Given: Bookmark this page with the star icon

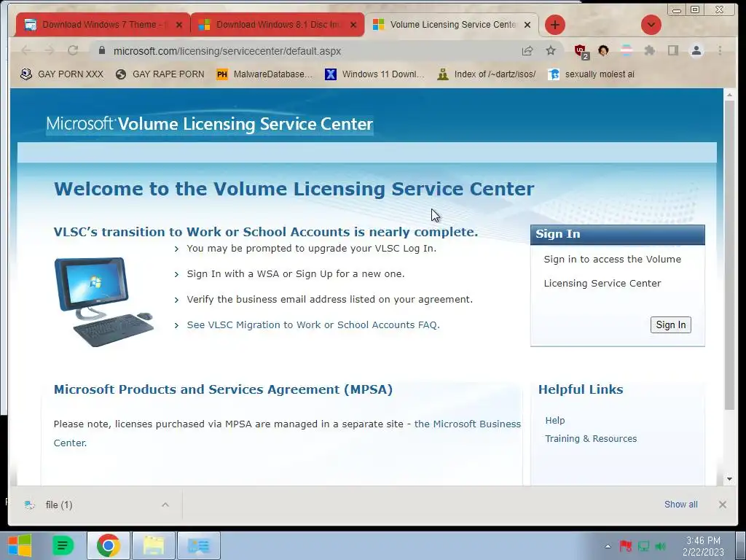Looking at the screenshot, I should tap(551, 50).
